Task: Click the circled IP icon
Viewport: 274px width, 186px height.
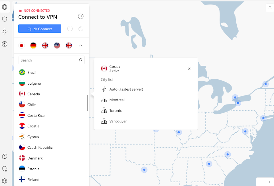Action: click(81, 16)
